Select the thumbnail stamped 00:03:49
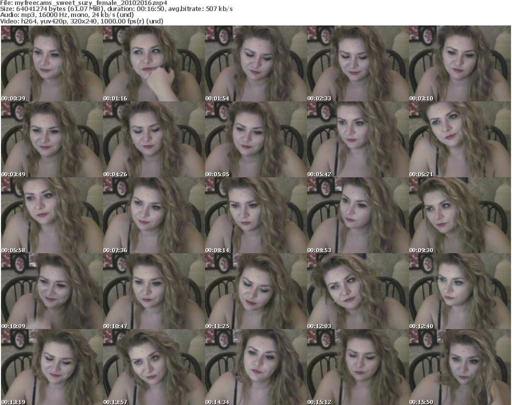 pyautogui.click(x=52, y=139)
